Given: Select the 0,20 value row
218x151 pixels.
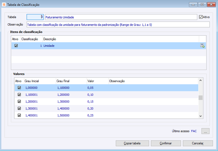Looking at the screenshot, I should [x=106, y=109].
